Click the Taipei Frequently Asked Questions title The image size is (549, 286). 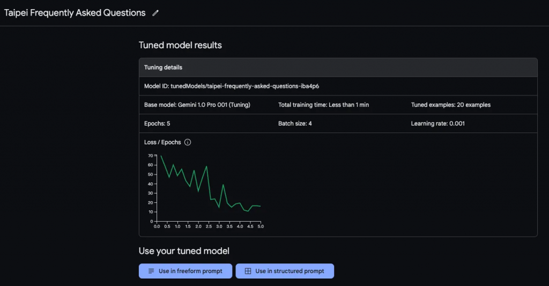click(75, 13)
